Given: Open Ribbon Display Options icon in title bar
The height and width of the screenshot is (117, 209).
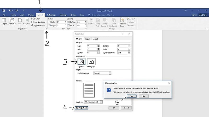Looking at the screenshot, I should [x=185, y=11].
